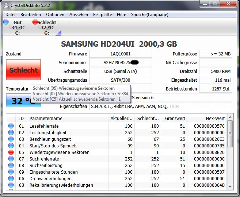Viewport: 240px width, 197px height.
Task: Open the Festplatte menu
Action: click(x=102, y=15)
